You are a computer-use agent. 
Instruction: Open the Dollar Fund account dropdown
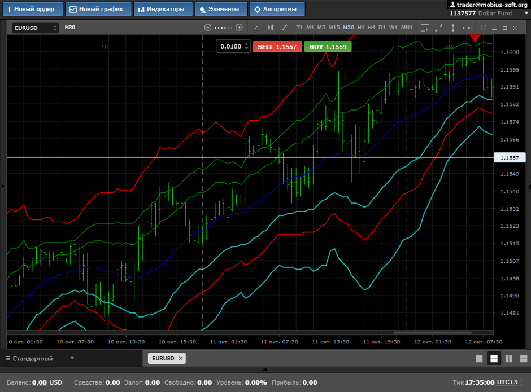click(526, 13)
